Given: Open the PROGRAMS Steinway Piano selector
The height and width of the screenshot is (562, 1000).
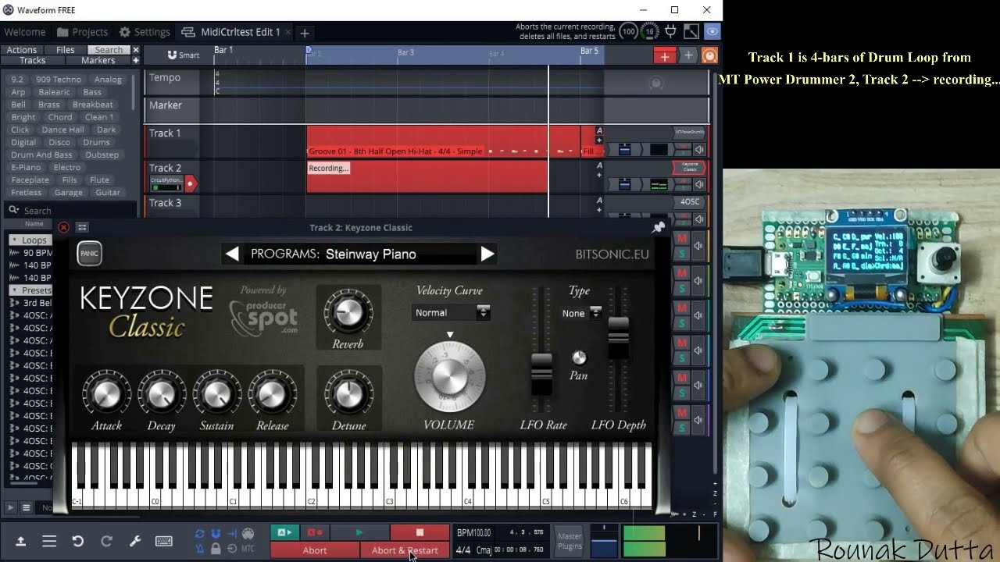Looking at the screenshot, I should point(360,254).
